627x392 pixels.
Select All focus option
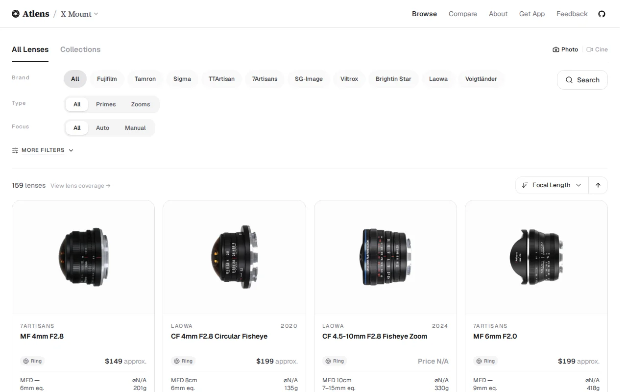point(77,128)
